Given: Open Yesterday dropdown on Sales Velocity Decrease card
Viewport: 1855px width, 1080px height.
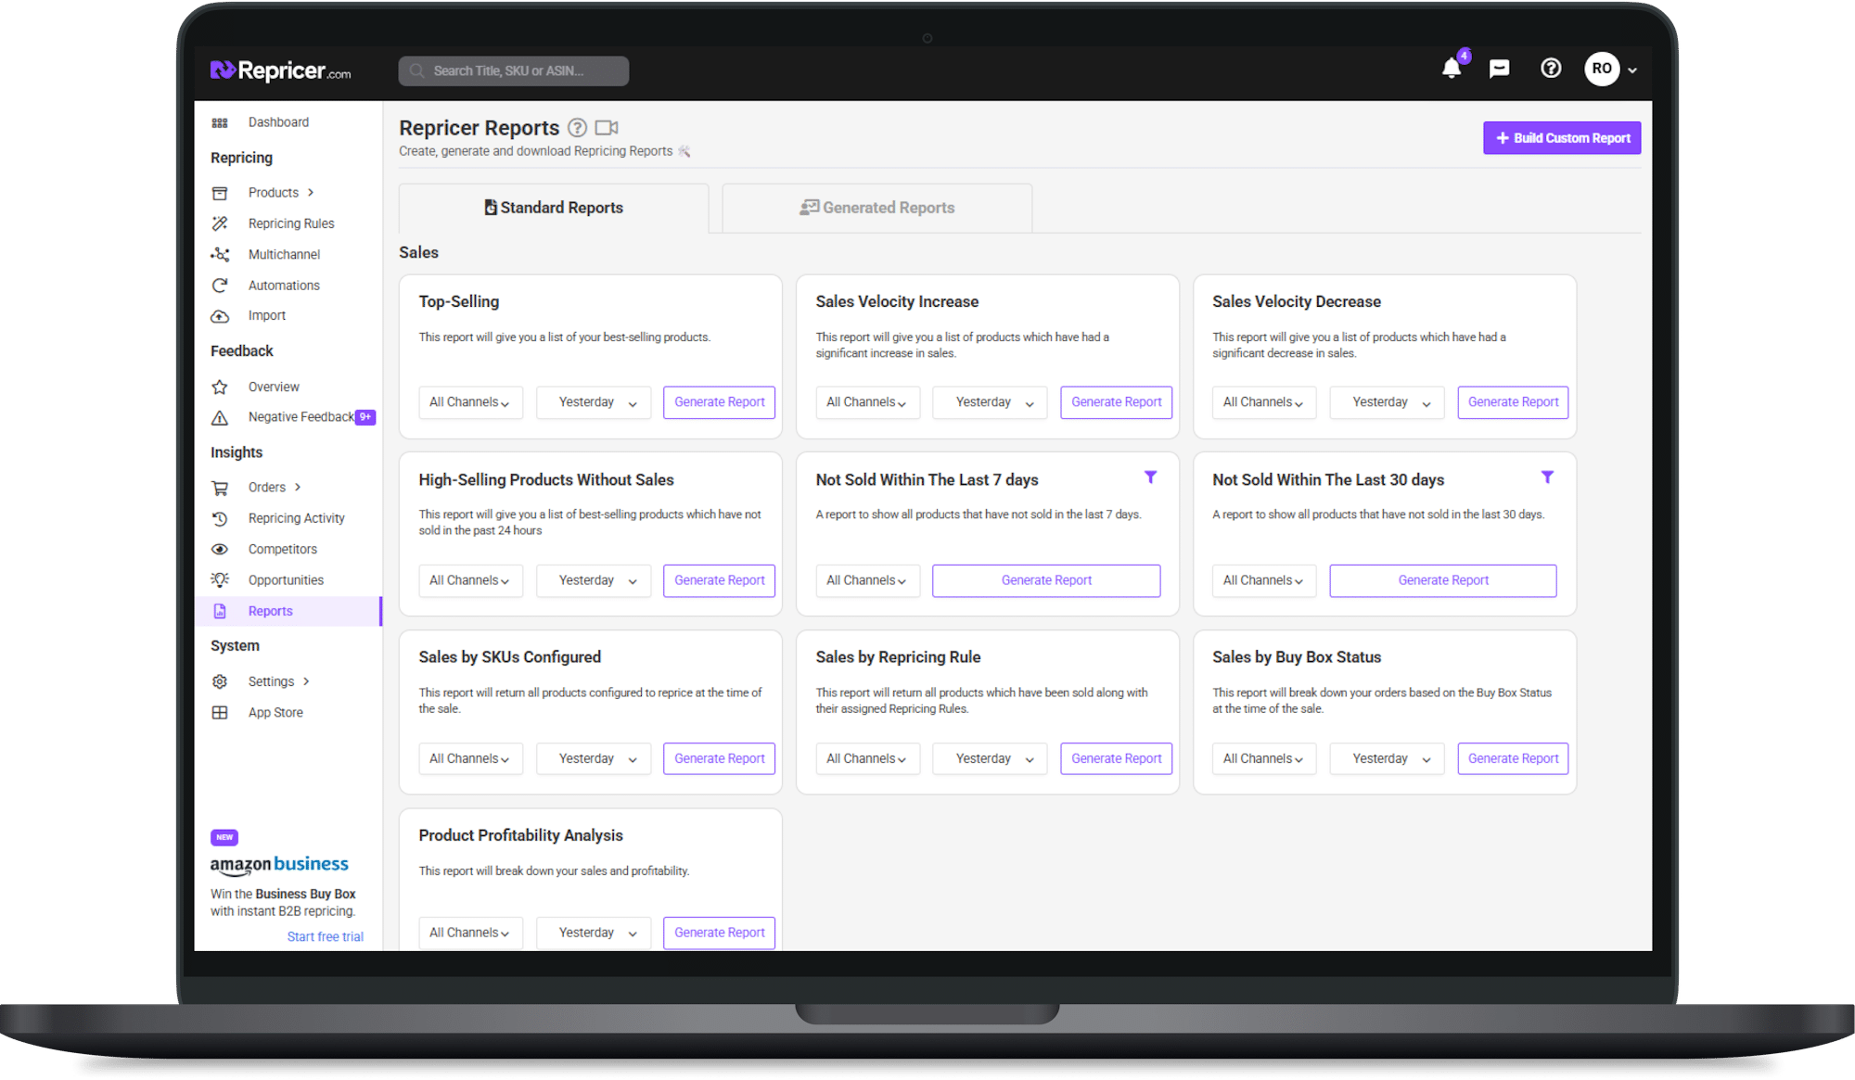Looking at the screenshot, I should point(1387,402).
